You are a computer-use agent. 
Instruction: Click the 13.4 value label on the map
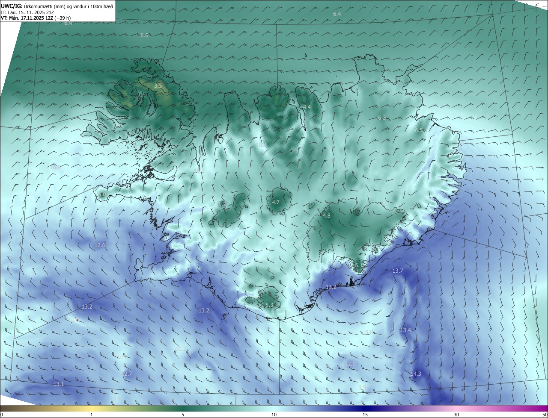[405, 330]
